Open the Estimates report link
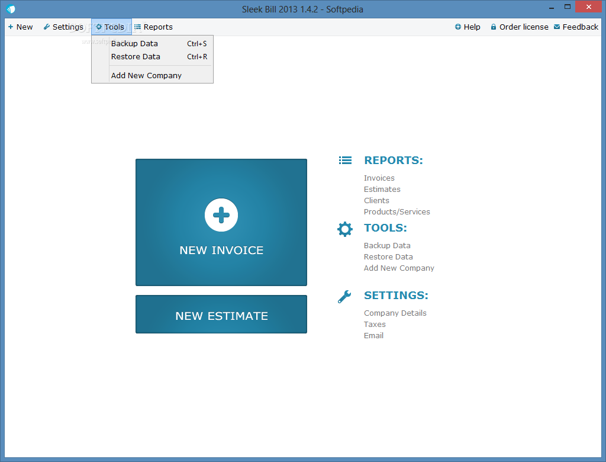 pos(382,189)
